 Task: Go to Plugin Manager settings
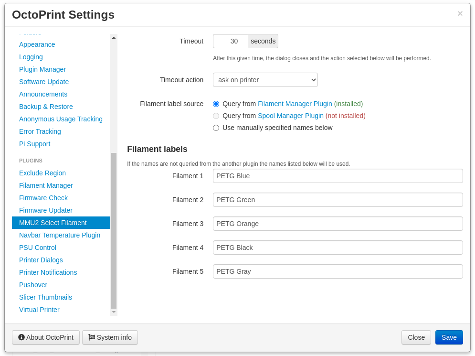[x=42, y=69]
